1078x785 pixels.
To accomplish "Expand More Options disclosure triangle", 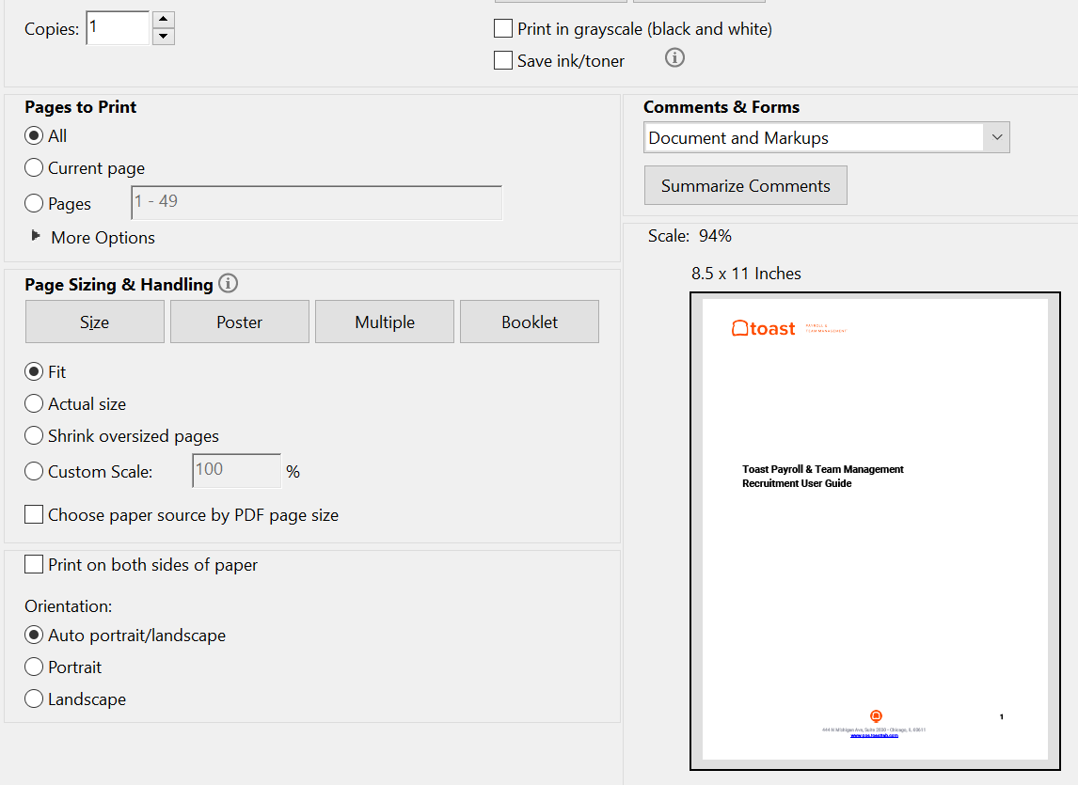I will [x=37, y=237].
